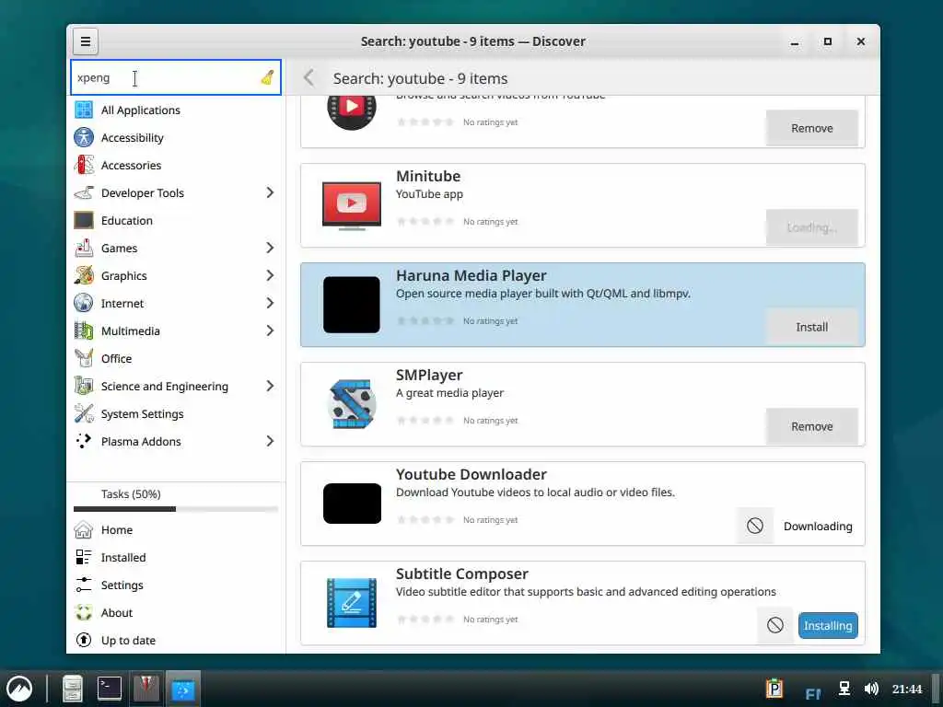Screen dimensions: 943x707
Task: Open the hamburger menu button
Action: (x=86, y=41)
